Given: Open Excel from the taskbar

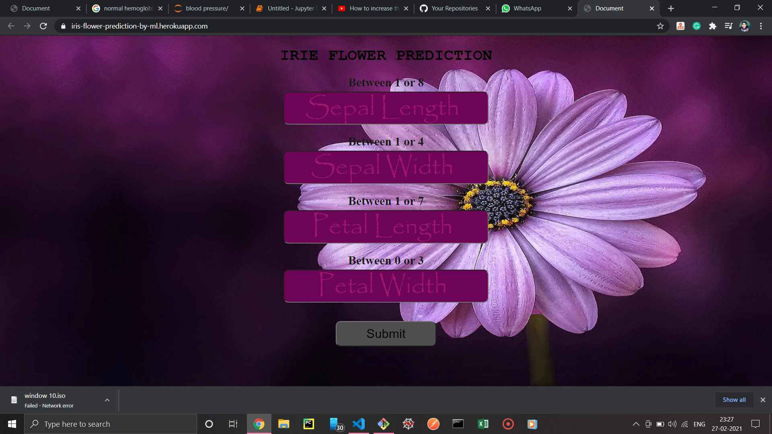Looking at the screenshot, I should pyautogui.click(x=483, y=424).
